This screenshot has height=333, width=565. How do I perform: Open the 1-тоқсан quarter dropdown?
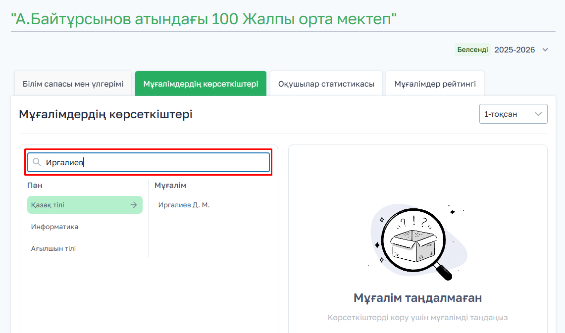(x=513, y=114)
